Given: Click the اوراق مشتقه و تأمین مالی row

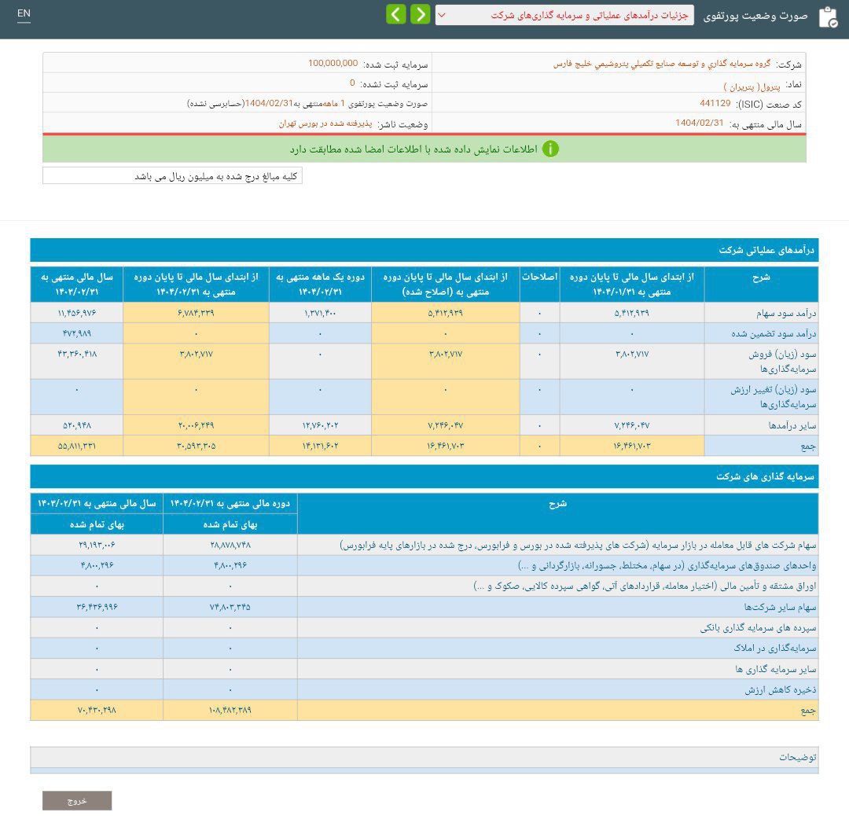Looking at the screenshot, I should pos(424,586).
